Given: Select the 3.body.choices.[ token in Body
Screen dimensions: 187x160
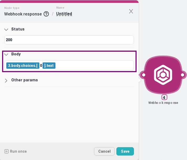Looking at the screenshot, I should (23, 66).
